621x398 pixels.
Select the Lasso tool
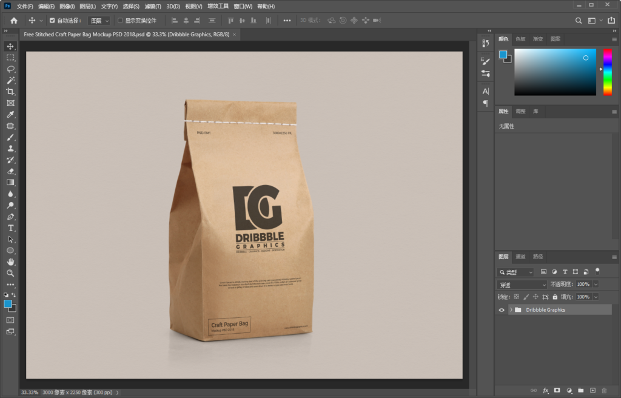[x=10, y=69]
